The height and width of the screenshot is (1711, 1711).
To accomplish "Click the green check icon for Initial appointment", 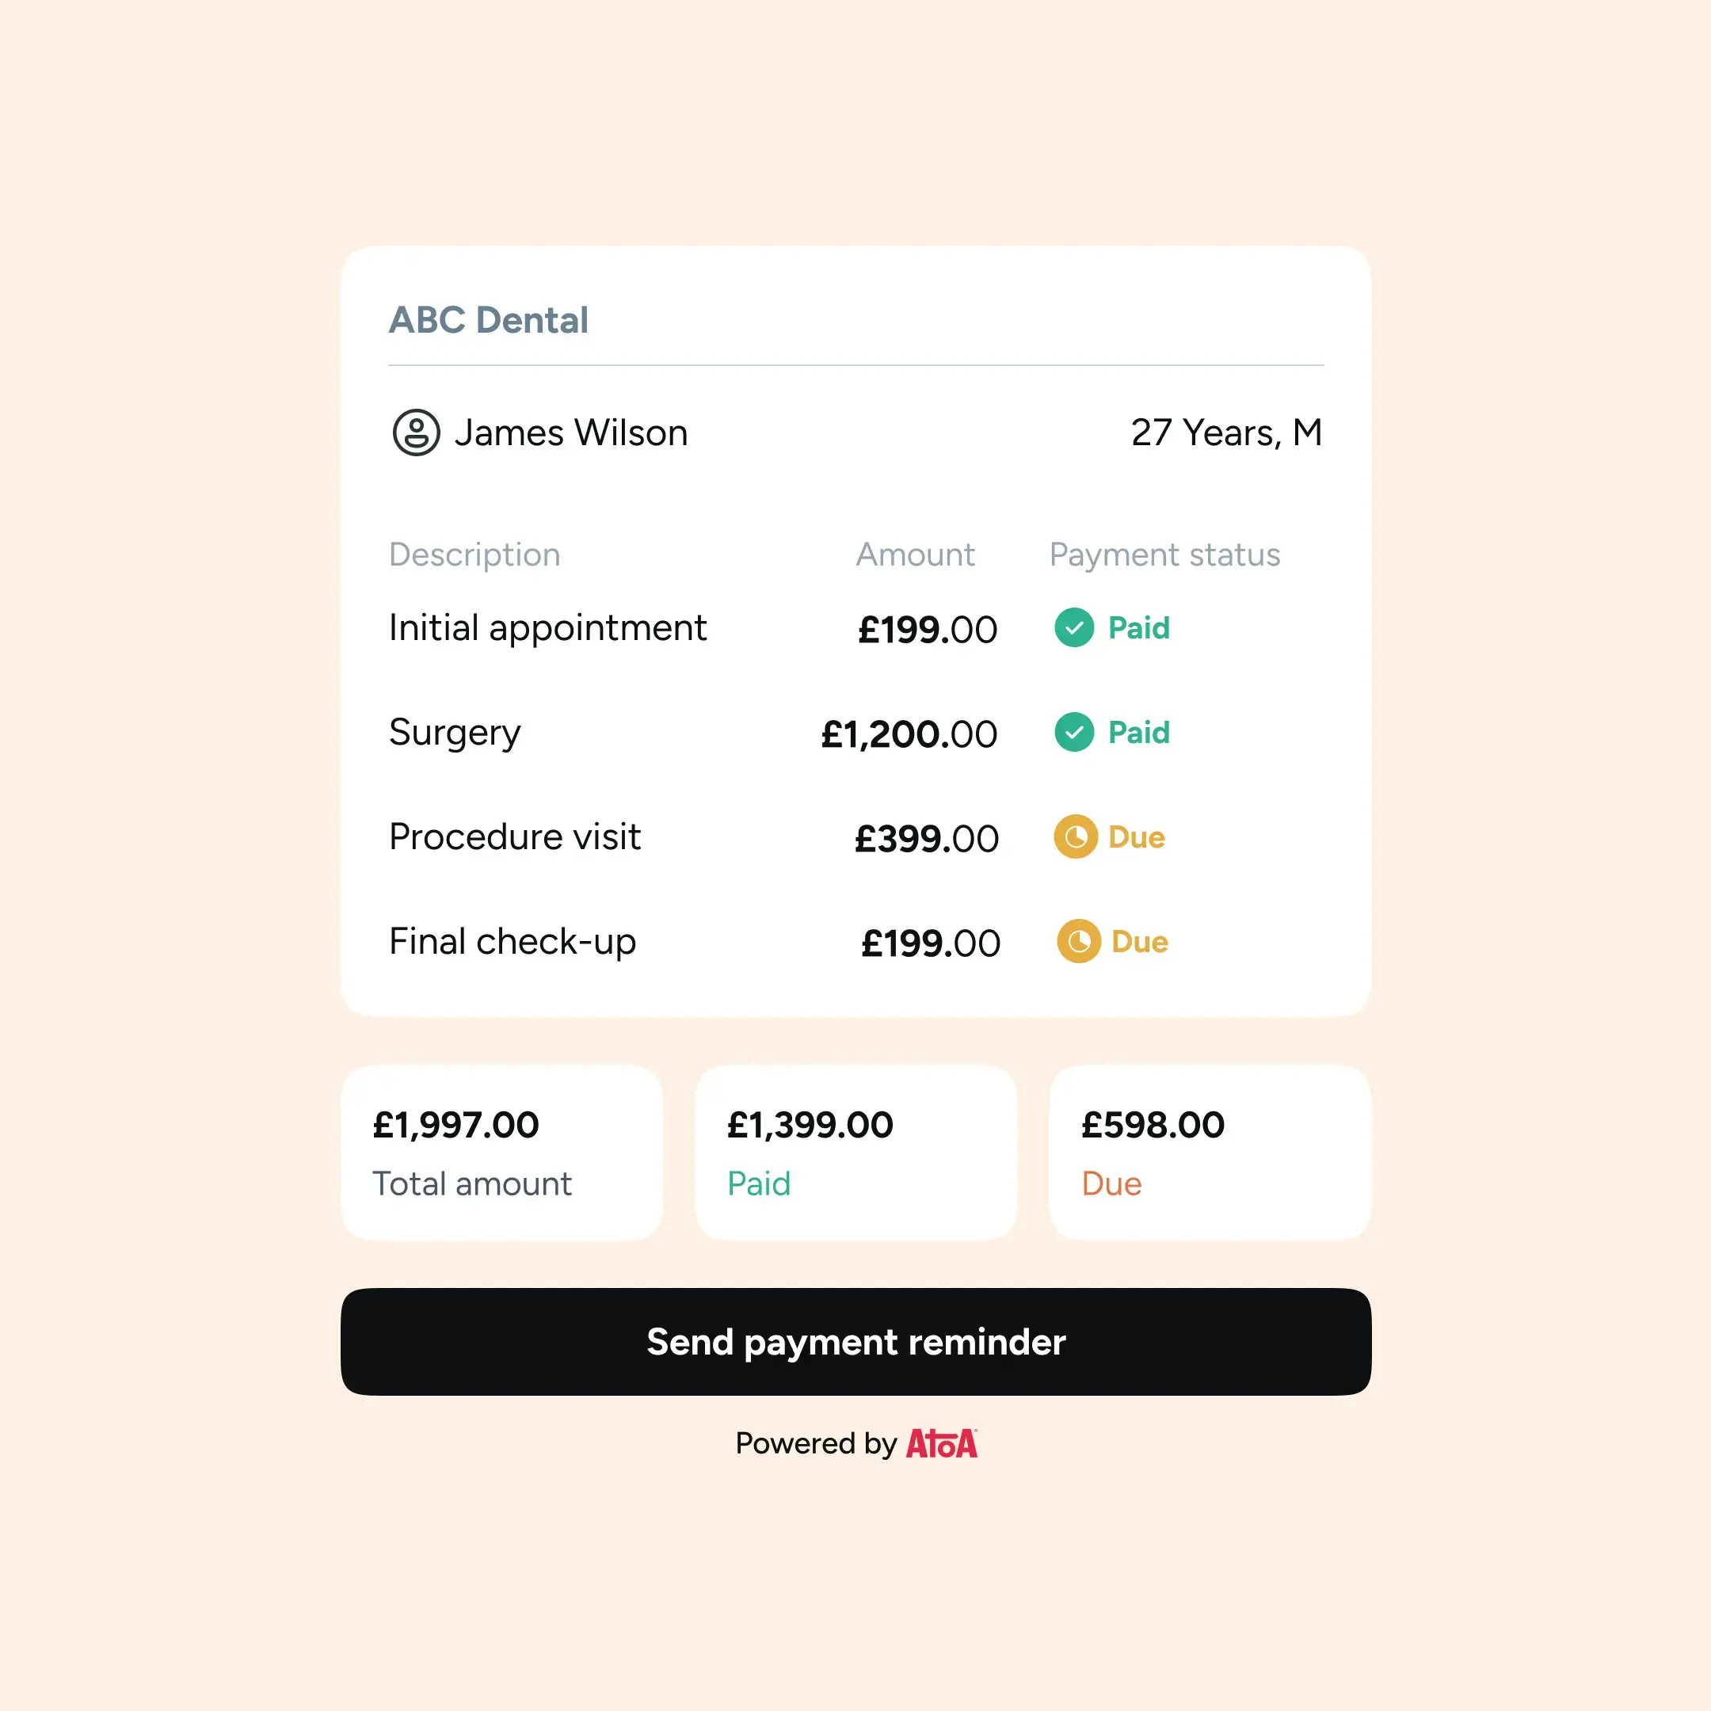I will coord(1073,628).
